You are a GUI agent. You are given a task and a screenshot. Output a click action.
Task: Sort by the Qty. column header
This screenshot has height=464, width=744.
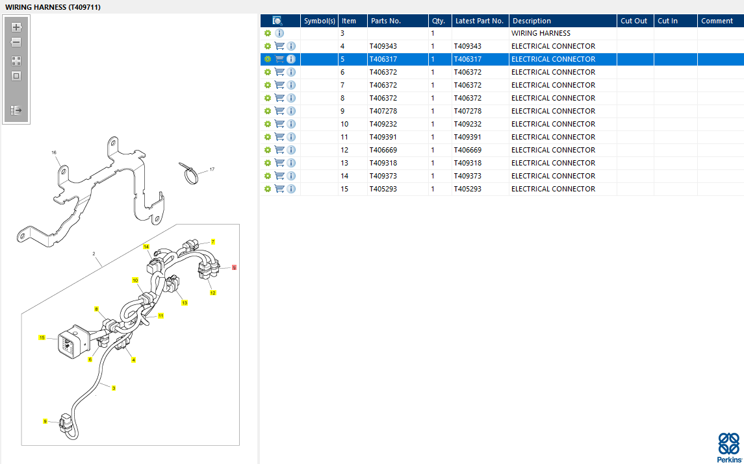(440, 21)
